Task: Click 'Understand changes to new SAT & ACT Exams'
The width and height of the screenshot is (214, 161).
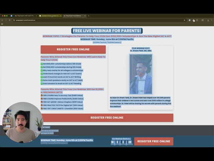Action: click(63, 74)
